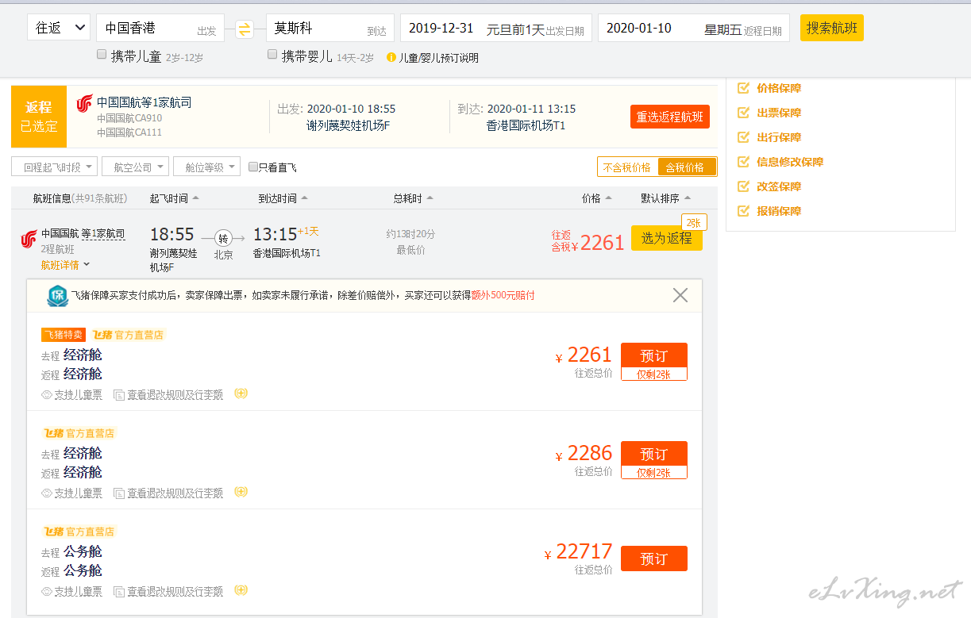Click the 飞猪特卖 badge on ¥2261 fare
Screen dimensions: 971x618
[x=64, y=335]
